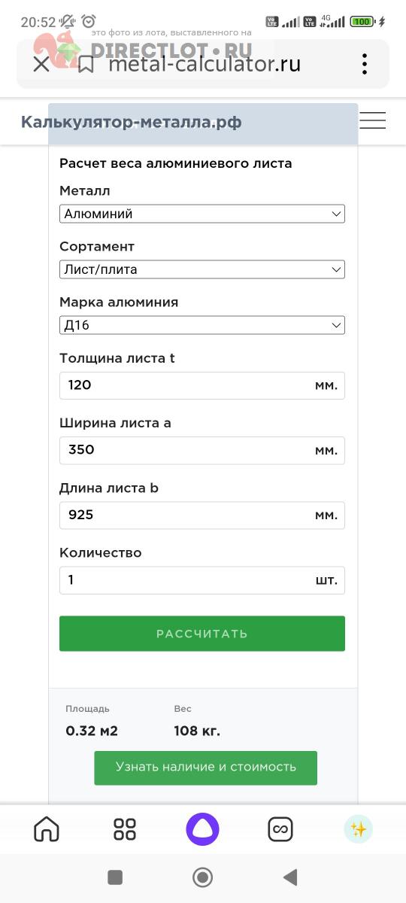Tap the Android home circle button
The image size is (406, 903).
[x=202, y=877]
